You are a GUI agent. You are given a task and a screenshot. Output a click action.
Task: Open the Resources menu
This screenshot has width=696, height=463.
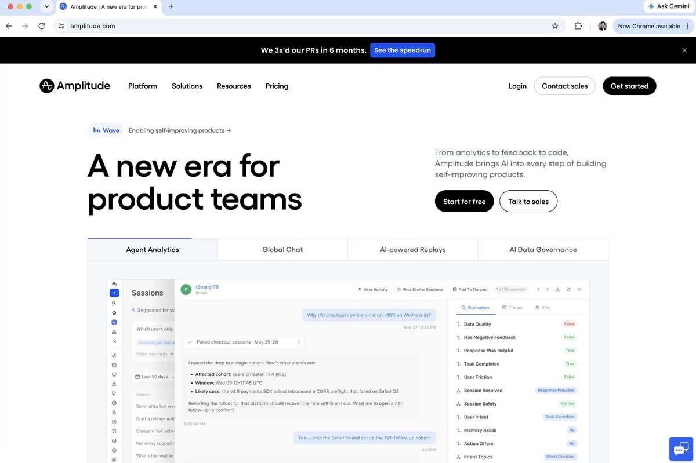[x=234, y=86]
